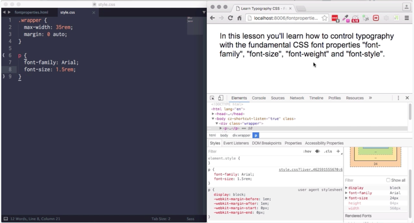Open the red fast-forward extension icon

tap(376, 18)
